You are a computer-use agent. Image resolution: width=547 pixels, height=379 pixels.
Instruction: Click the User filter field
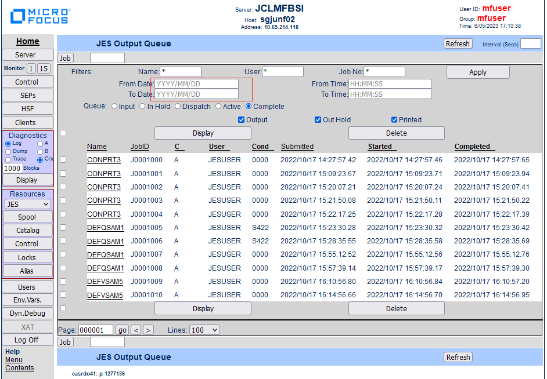click(283, 72)
